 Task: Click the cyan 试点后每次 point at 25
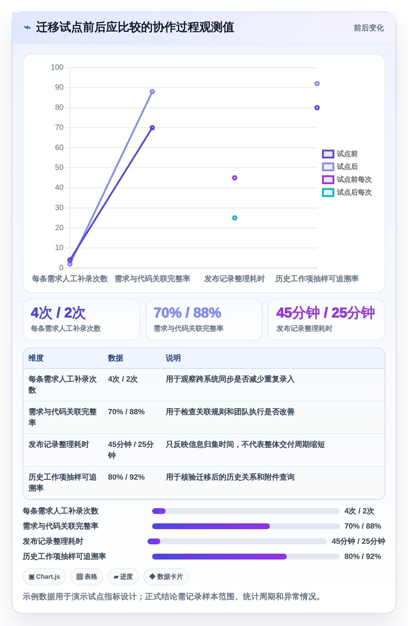[x=235, y=218]
